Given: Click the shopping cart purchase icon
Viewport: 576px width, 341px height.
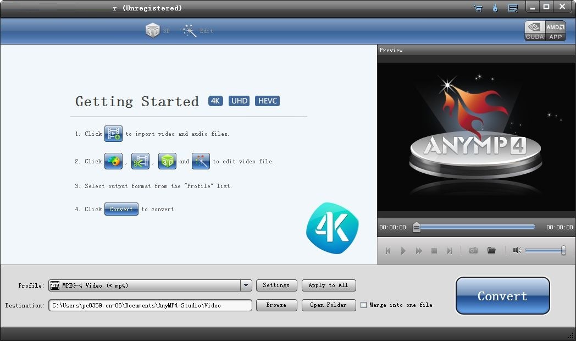Looking at the screenshot, I should click(478, 8).
